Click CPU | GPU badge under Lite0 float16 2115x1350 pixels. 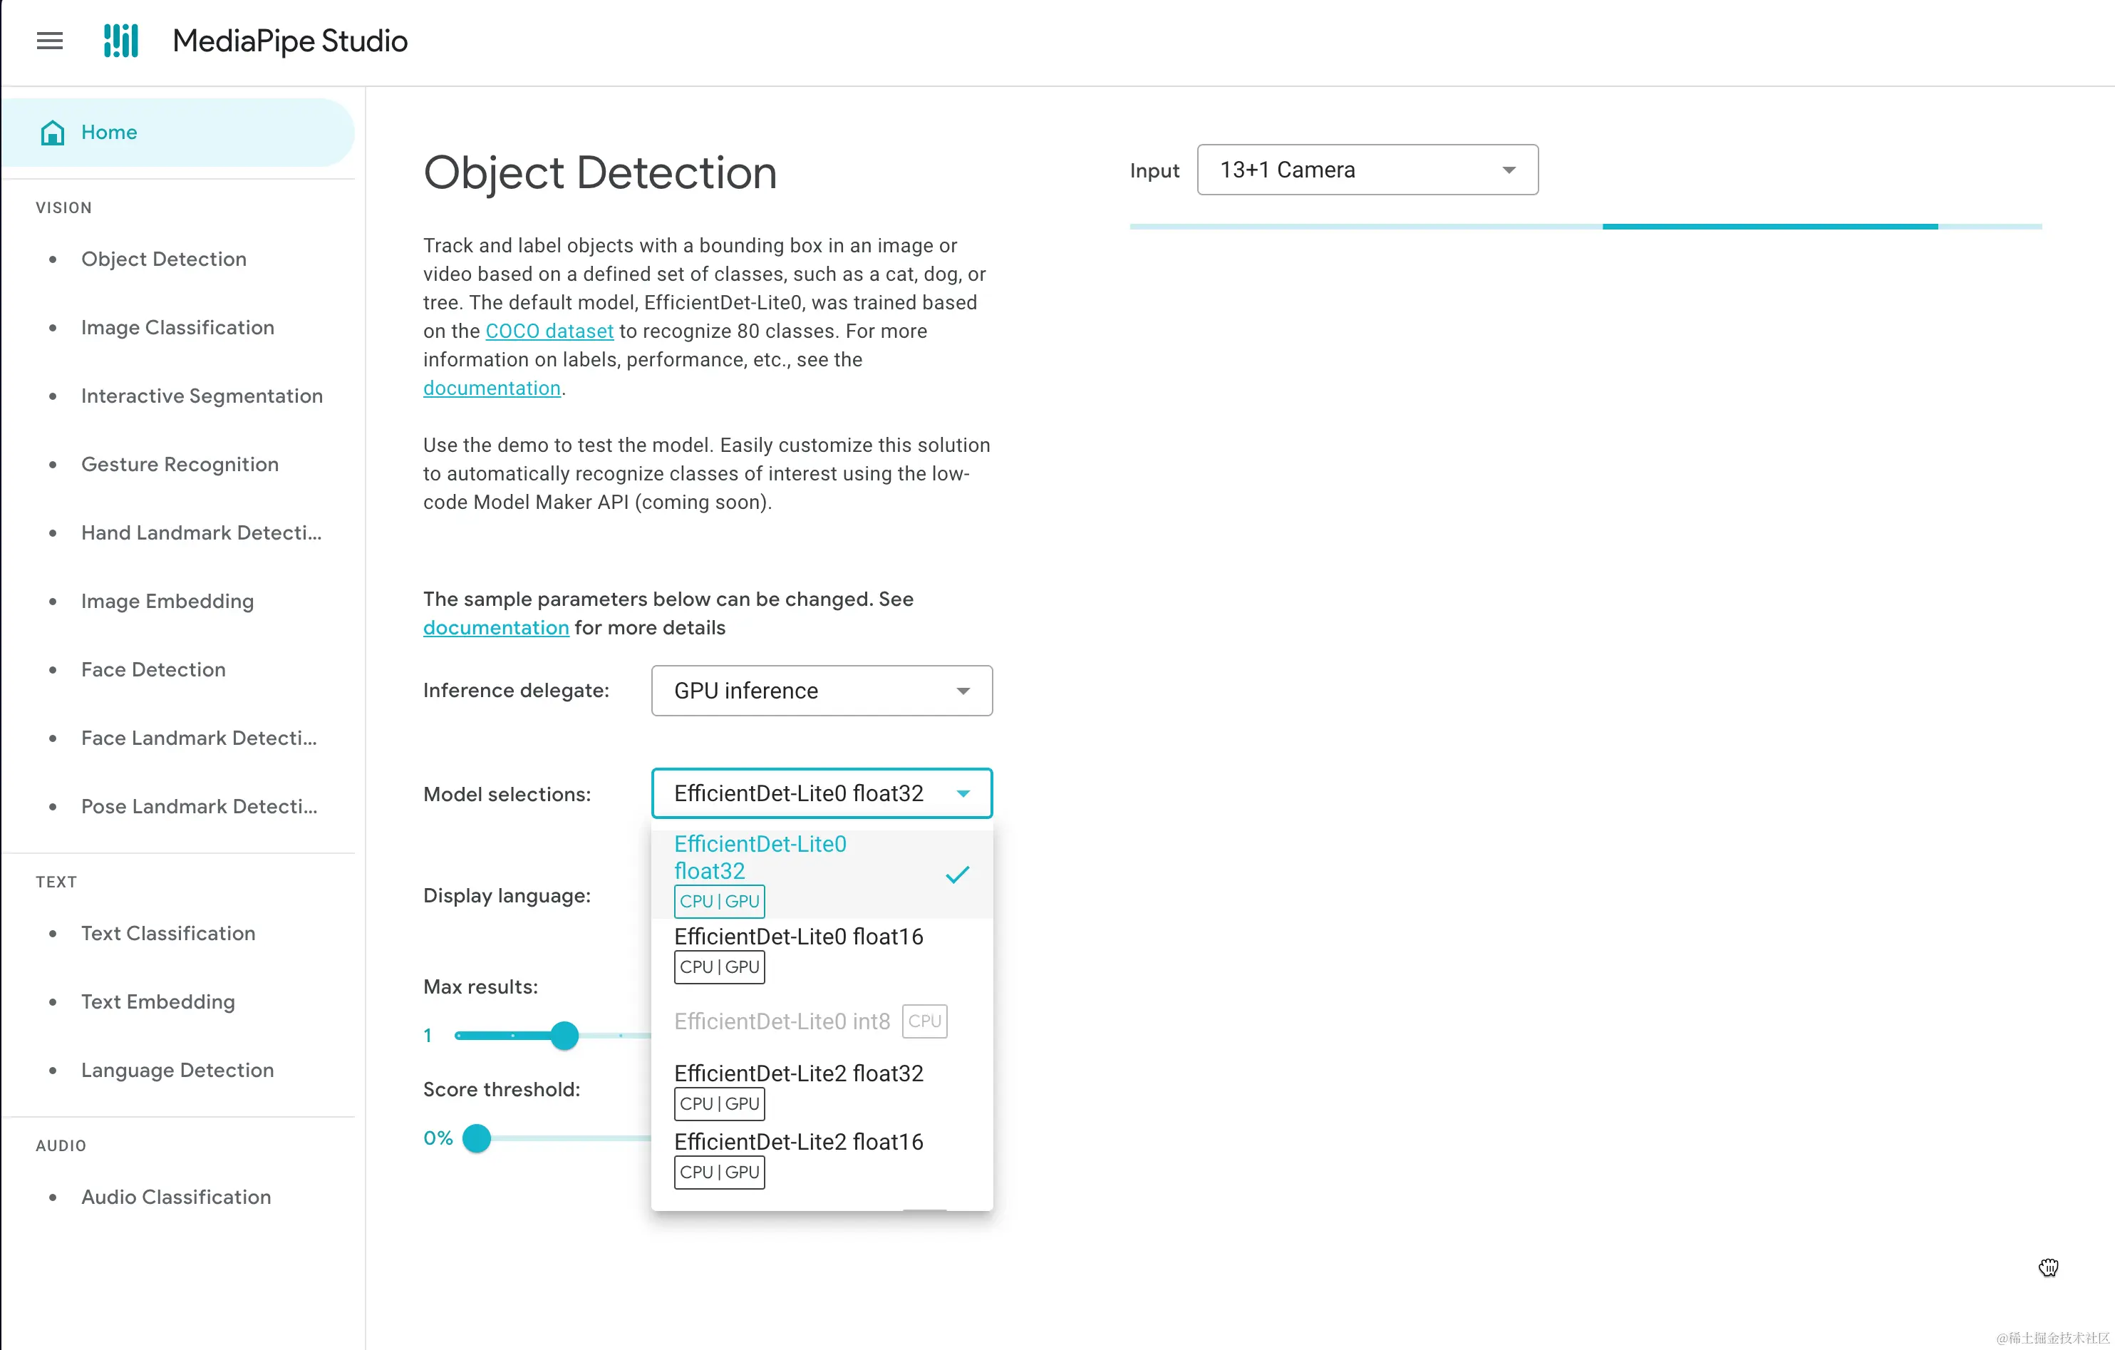tap(718, 967)
